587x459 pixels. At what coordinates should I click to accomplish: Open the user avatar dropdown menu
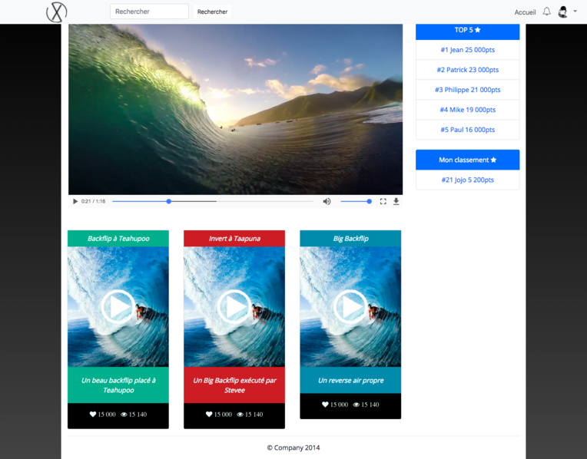pos(562,12)
